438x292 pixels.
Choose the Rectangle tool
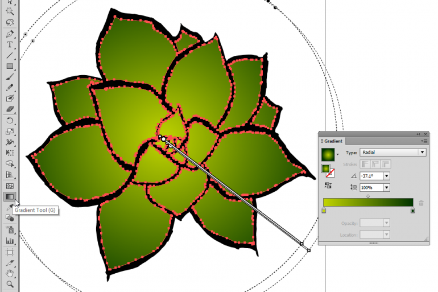(10, 66)
